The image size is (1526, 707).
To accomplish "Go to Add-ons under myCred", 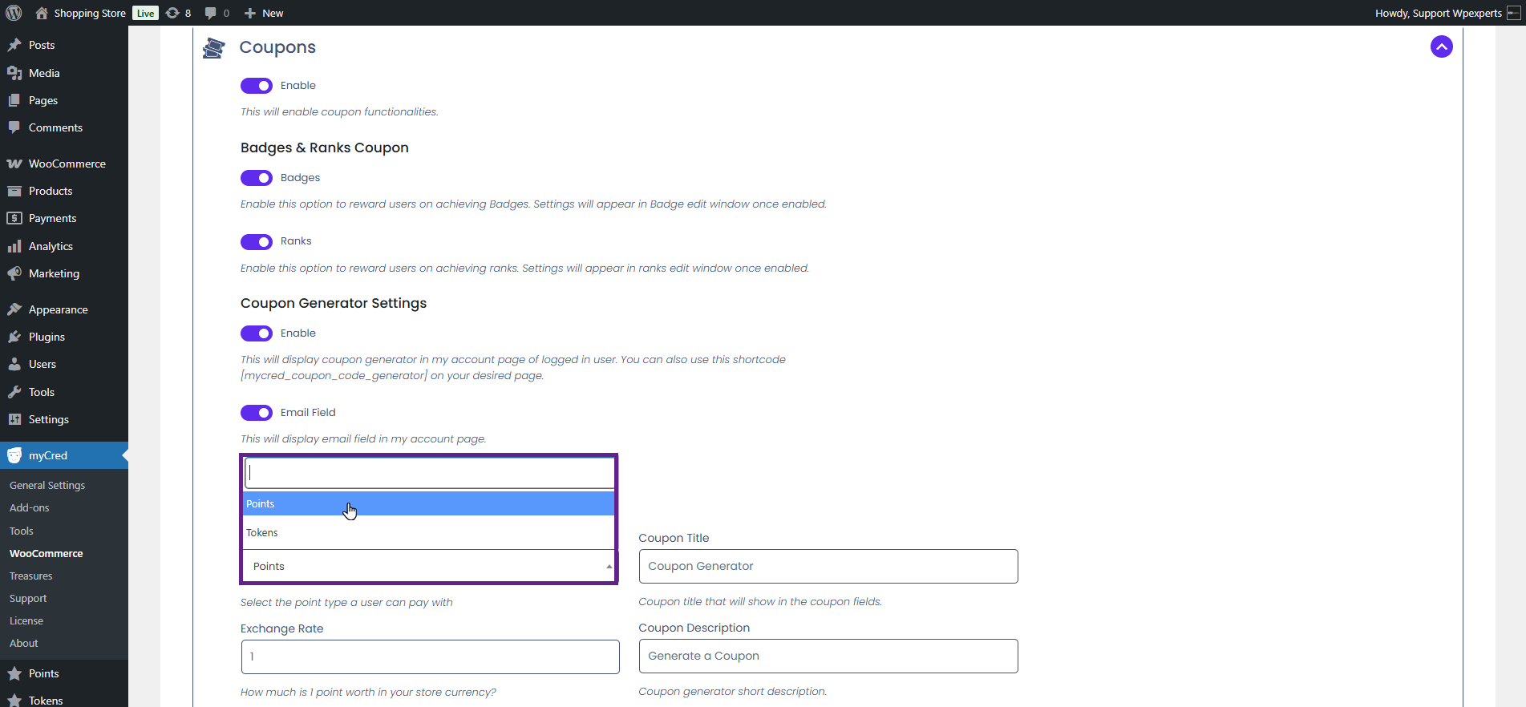I will [30, 507].
